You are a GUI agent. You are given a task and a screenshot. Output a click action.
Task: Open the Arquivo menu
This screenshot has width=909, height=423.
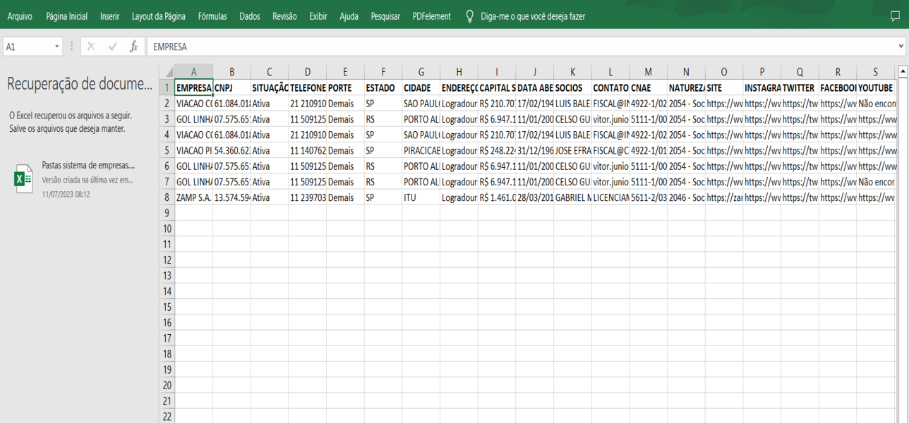[20, 16]
